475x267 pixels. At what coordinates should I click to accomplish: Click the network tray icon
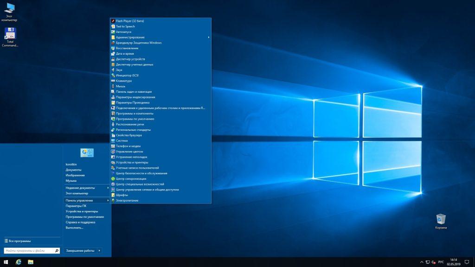click(x=428, y=262)
